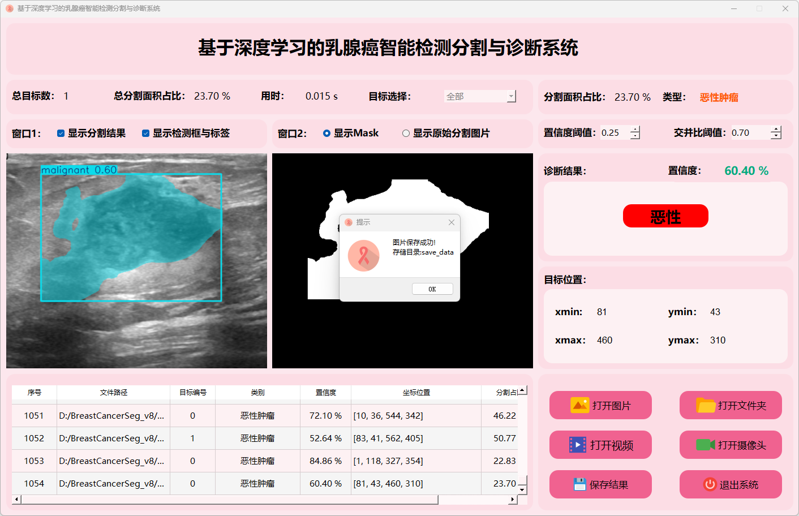Open the 目标选择 dropdown showing 全部
799x516 pixels.
(x=480, y=97)
